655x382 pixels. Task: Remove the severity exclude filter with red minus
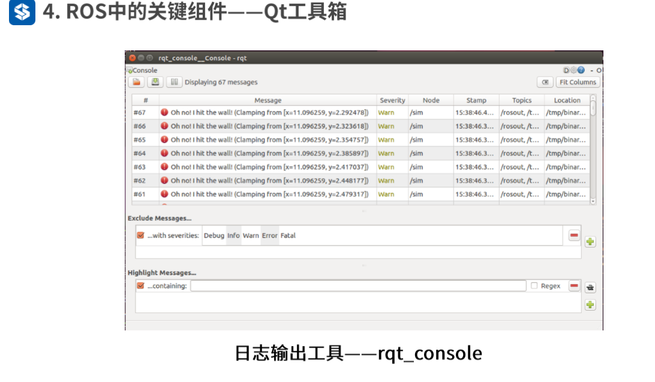pos(574,236)
